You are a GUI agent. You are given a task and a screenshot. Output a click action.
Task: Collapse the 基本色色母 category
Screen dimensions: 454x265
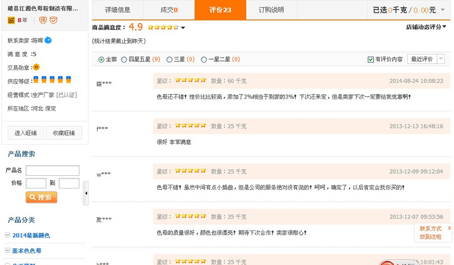pos(8,250)
